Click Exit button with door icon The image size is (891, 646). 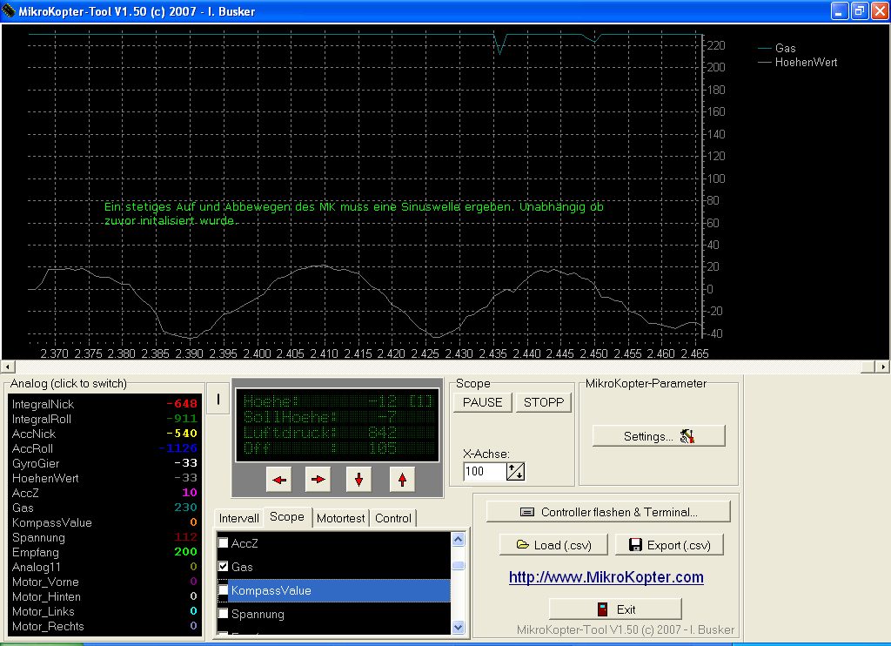pyautogui.click(x=615, y=609)
